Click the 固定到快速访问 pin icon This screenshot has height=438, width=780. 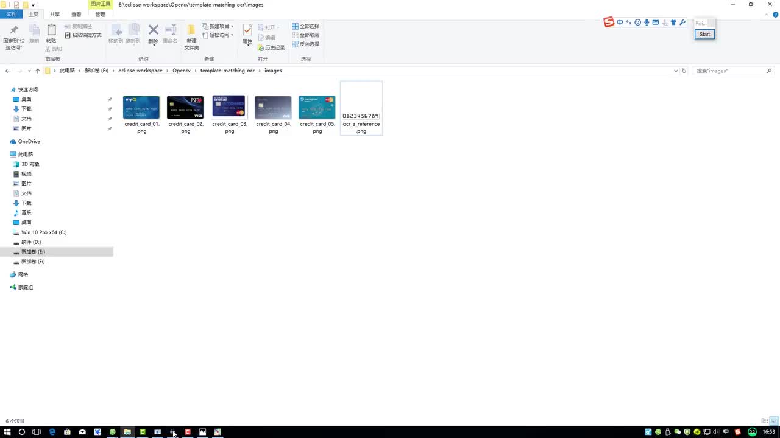point(14,30)
